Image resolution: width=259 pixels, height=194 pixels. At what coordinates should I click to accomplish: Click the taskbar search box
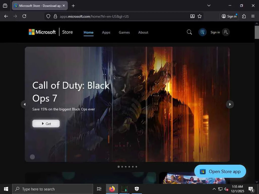coord(53,189)
